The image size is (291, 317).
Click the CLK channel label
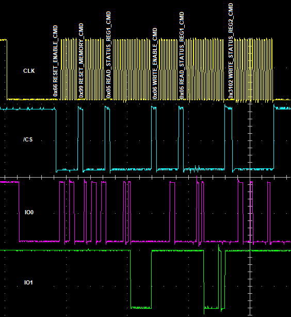coord(29,71)
